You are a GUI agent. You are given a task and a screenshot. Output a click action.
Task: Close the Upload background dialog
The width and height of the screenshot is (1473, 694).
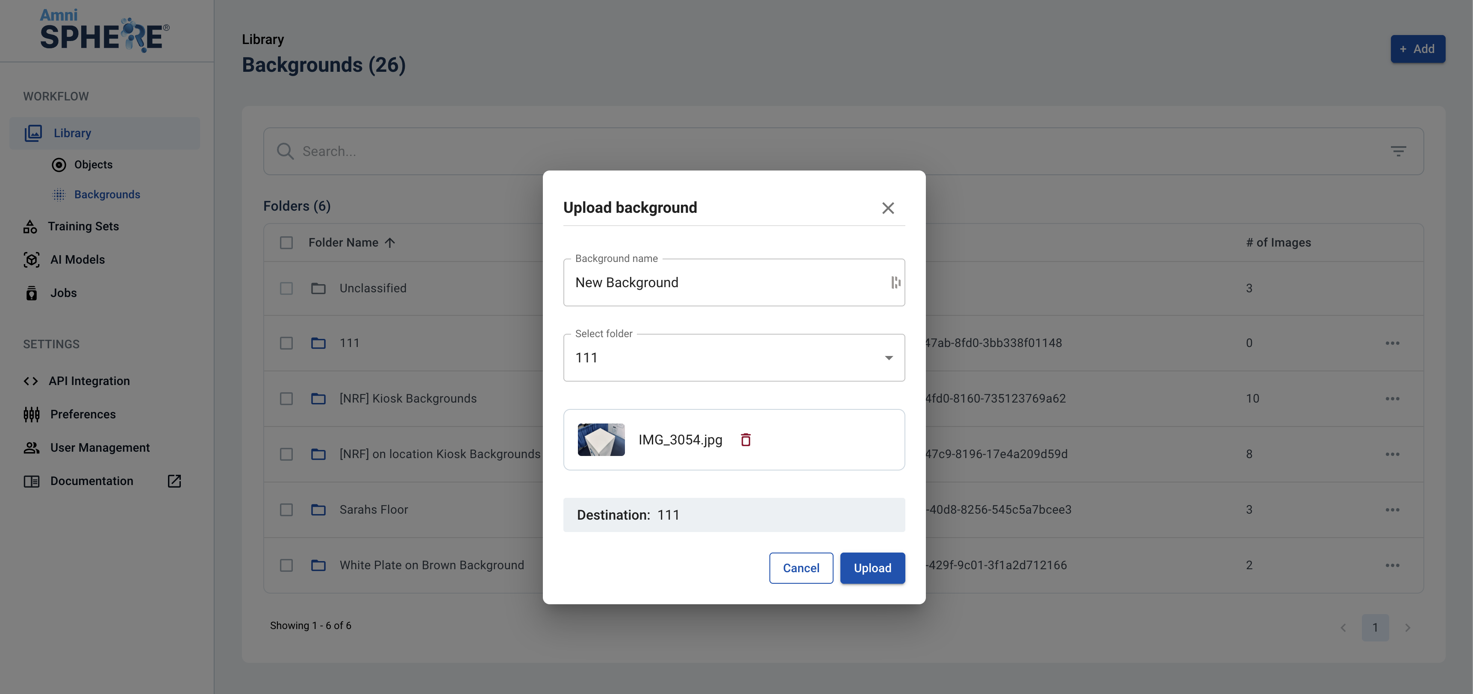pos(887,208)
